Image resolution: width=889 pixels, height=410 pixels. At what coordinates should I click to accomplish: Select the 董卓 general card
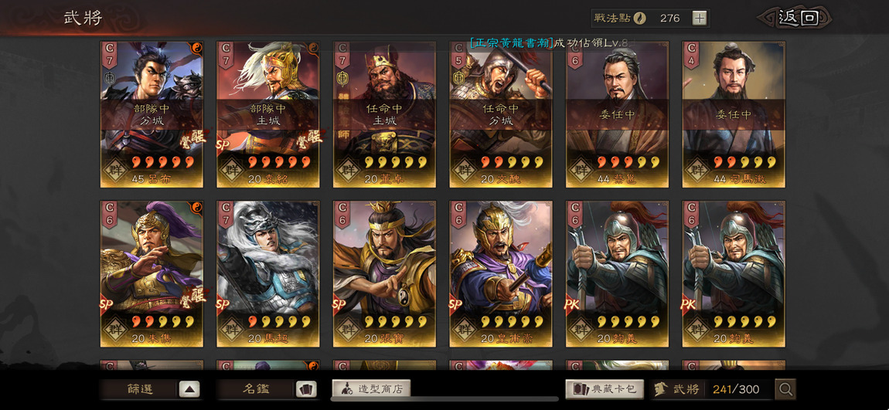pyautogui.click(x=384, y=114)
